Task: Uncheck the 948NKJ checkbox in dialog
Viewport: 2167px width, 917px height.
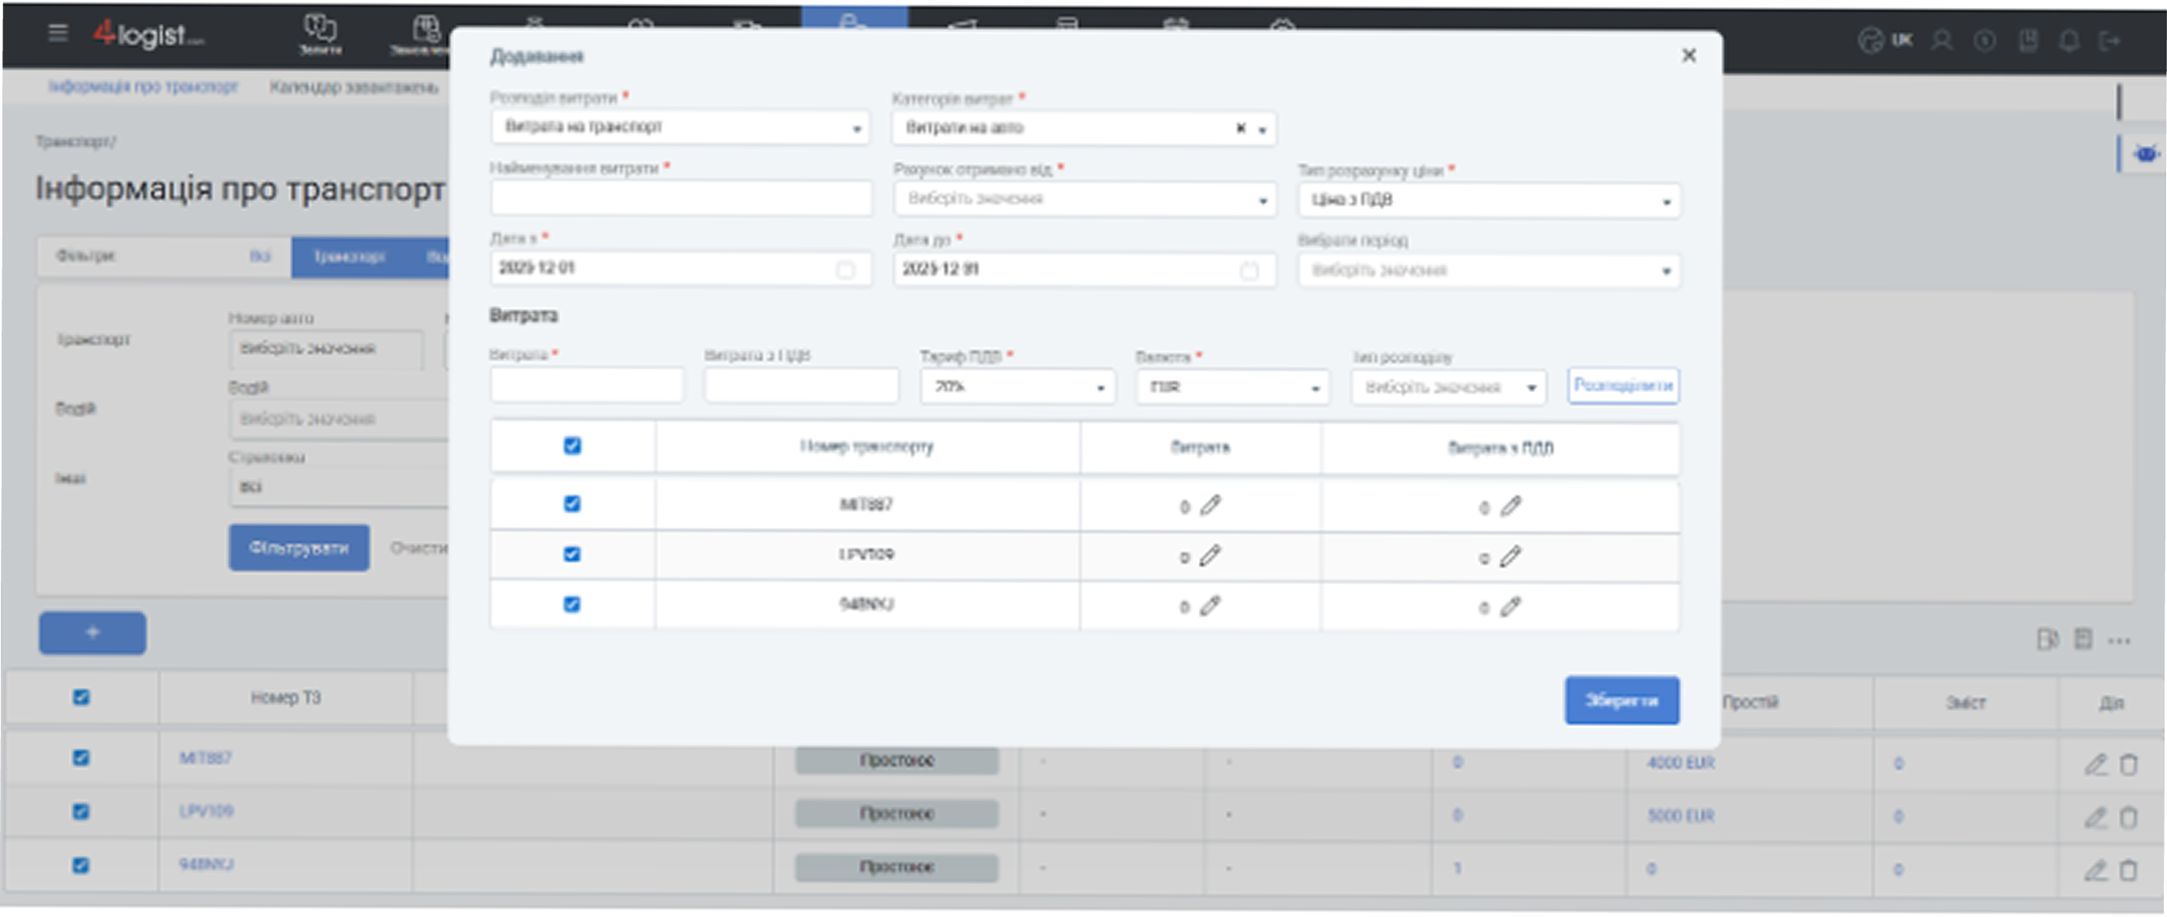Action: [572, 604]
